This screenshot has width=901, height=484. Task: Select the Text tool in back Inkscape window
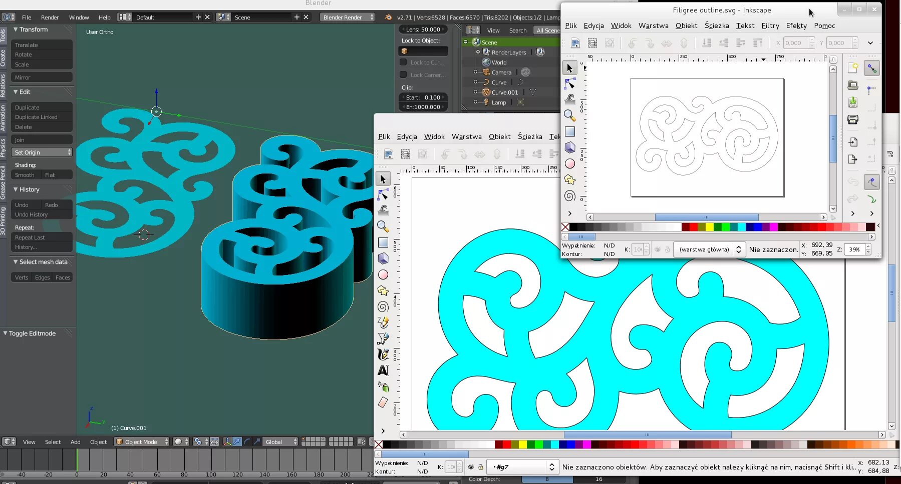383,370
